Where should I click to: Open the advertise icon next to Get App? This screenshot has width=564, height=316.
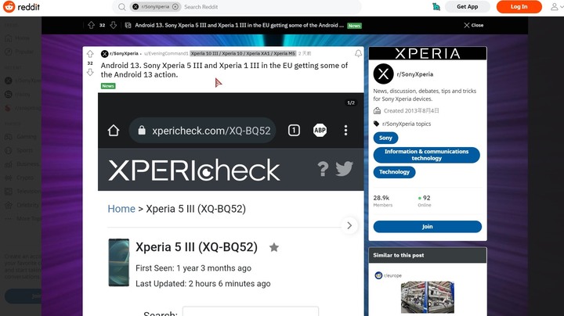click(436, 7)
